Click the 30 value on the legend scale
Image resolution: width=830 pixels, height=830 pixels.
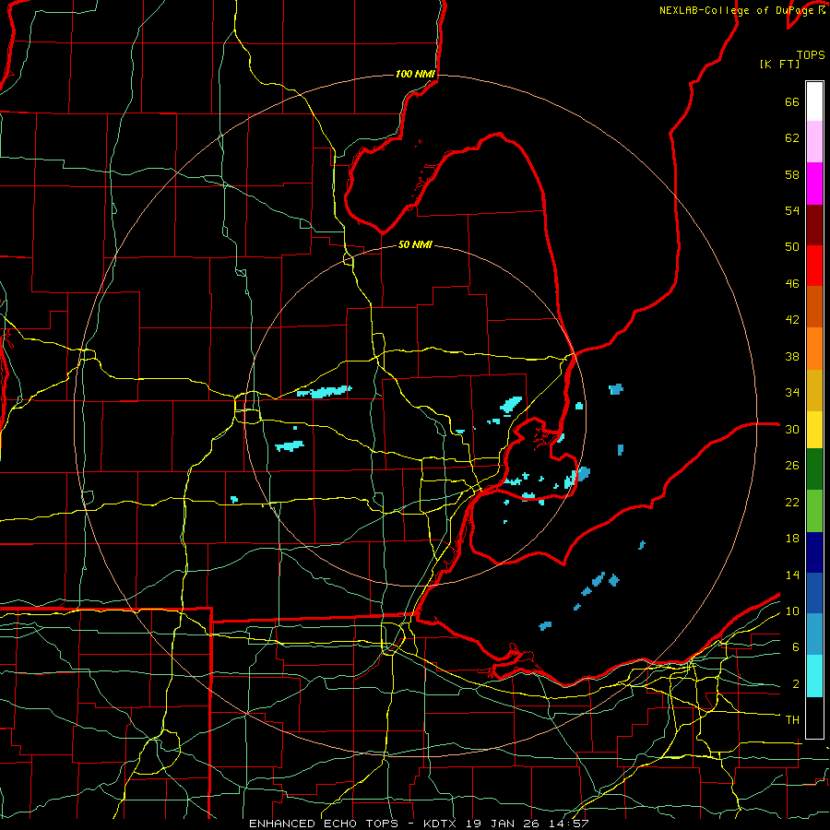792,429
